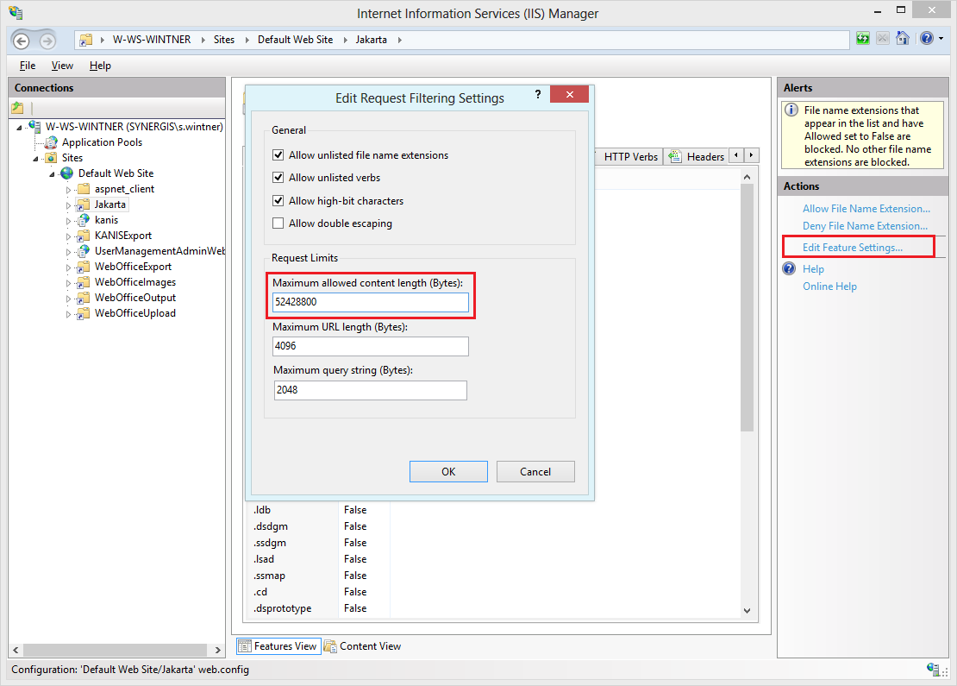The image size is (957, 686).
Task: Uncheck Allow unlisted file name extensions
Action: (x=278, y=155)
